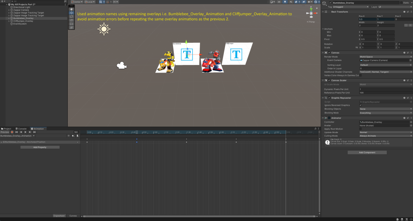Click Add Component button in Inspector

[x=367, y=152]
